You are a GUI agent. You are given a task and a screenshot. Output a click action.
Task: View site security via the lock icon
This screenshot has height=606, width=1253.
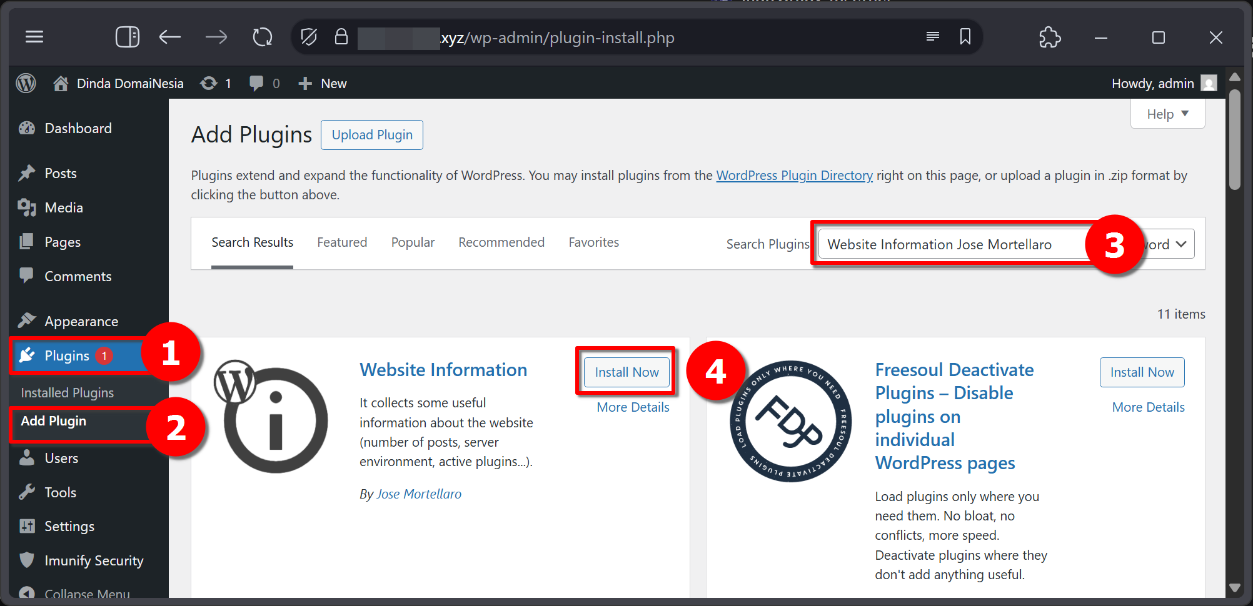point(341,37)
